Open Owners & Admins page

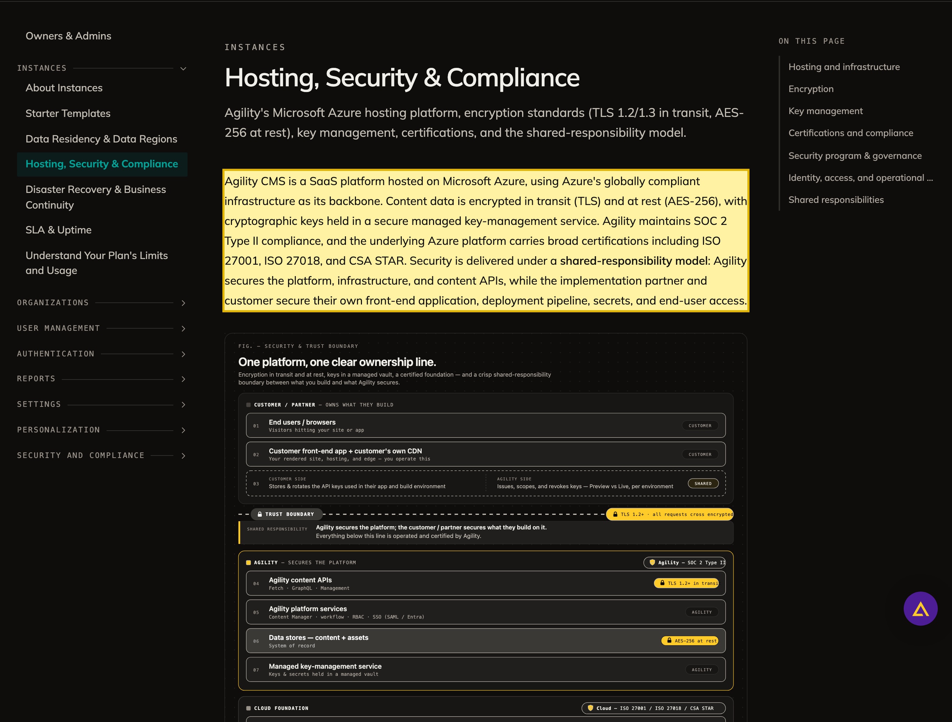click(x=69, y=36)
